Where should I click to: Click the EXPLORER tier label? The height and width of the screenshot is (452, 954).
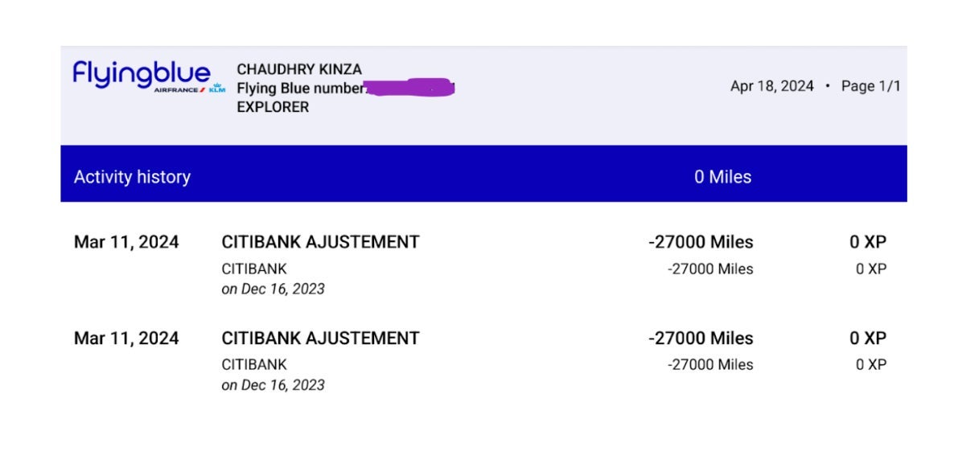tap(273, 107)
